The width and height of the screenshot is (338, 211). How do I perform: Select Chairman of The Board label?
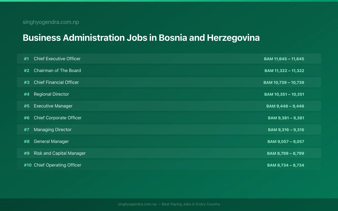tap(57, 71)
